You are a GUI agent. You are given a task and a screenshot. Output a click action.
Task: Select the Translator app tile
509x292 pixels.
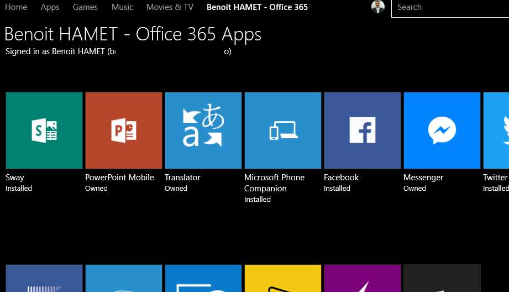tap(203, 131)
